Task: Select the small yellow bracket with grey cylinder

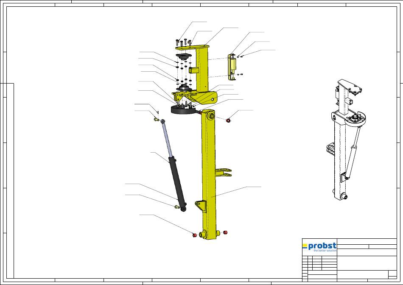Action: pos(232,67)
